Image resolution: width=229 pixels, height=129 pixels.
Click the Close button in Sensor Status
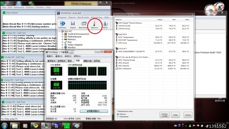[x=188, y=115]
